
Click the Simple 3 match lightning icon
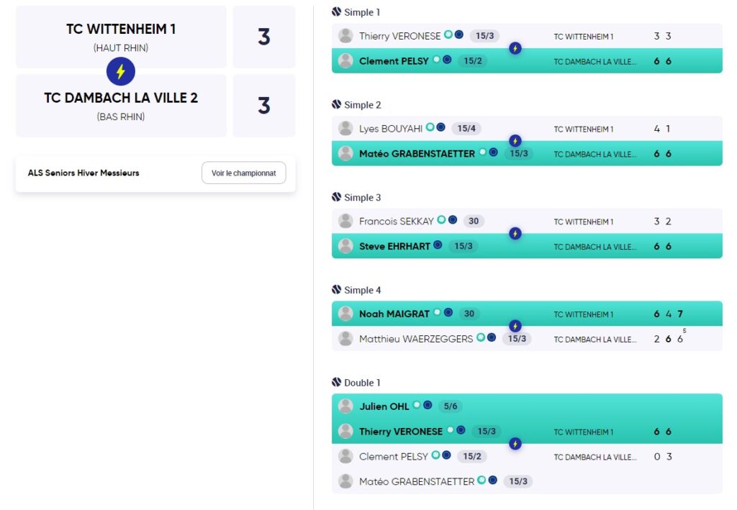(x=515, y=234)
